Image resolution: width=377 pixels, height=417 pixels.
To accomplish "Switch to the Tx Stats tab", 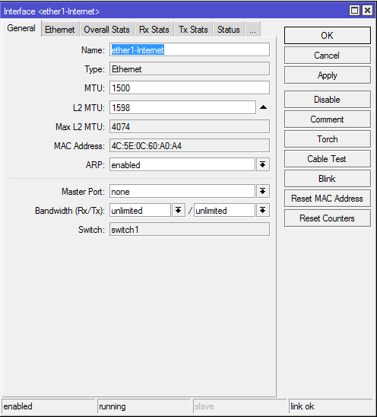I will (x=193, y=30).
